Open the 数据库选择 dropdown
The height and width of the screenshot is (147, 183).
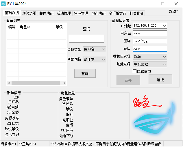point(150,57)
